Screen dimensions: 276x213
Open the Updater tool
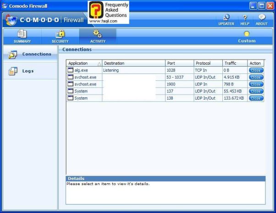tap(226, 20)
